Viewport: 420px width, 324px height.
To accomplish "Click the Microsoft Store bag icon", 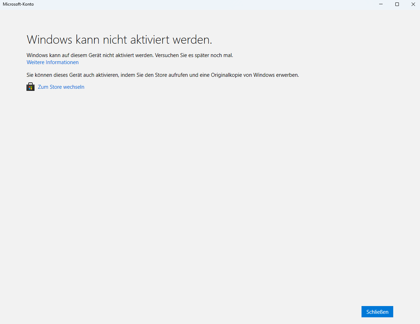I will pos(31,87).
